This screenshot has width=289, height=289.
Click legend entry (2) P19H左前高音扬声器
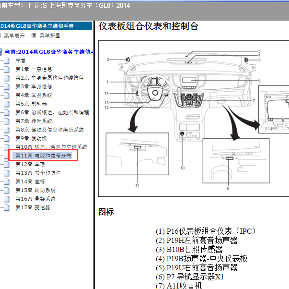click(x=197, y=241)
